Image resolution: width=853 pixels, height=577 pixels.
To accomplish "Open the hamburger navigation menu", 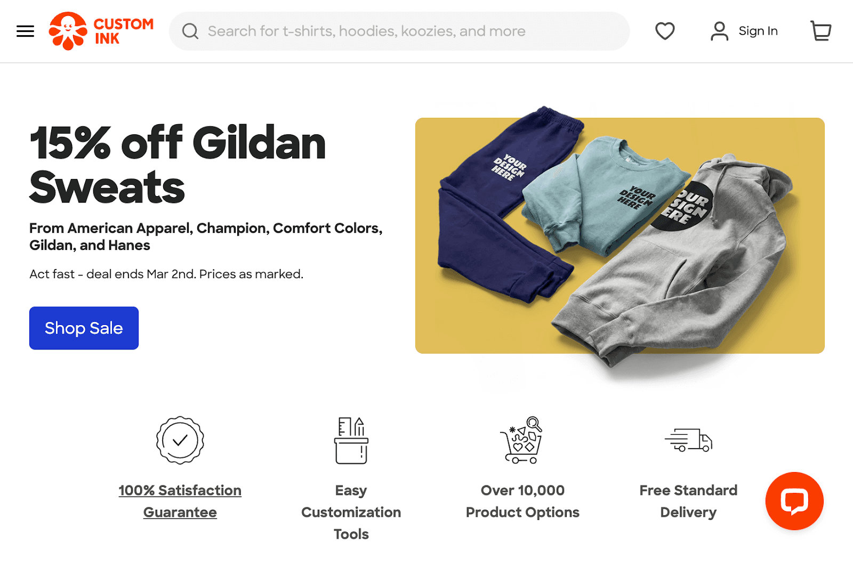I will [x=25, y=31].
